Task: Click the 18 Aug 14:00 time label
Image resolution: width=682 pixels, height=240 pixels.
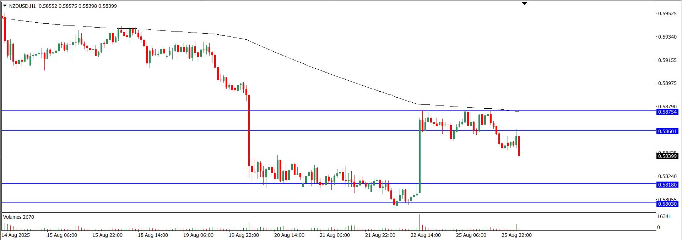Action: tap(153, 235)
